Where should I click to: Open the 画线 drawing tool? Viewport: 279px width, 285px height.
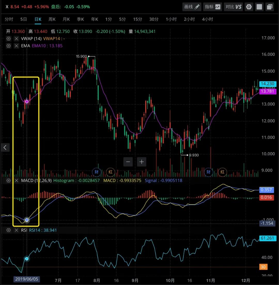tap(192, 7)
